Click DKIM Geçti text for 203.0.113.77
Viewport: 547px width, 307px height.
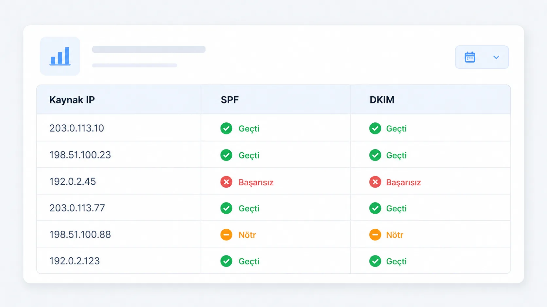click(x=397, y=209)
